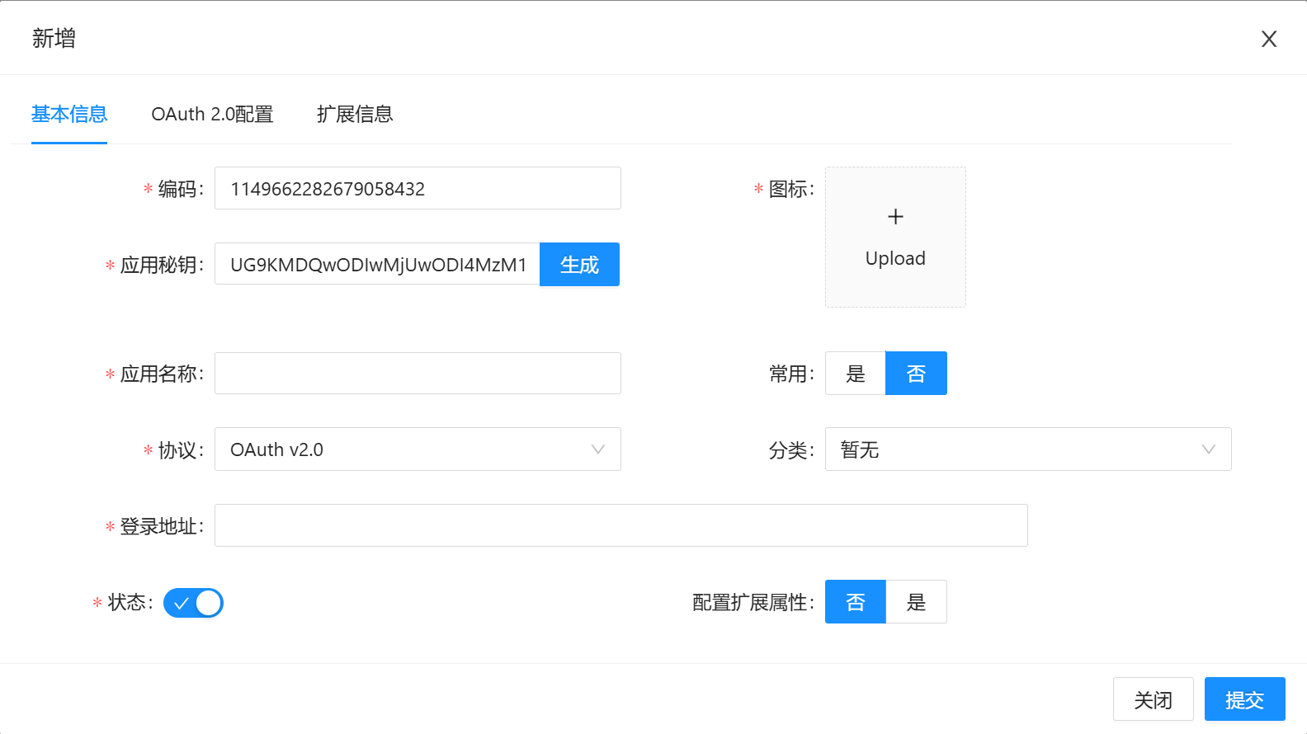This screenshot has height=734, width=1307.
Task: Focus the 应用名称 input field
Action: [x=417, y=374]
